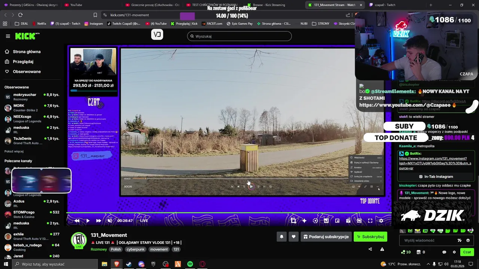The width and height of the screenshot is (479, 269).
Task: Select the cyberpunk tag
Action: [135, 249]
